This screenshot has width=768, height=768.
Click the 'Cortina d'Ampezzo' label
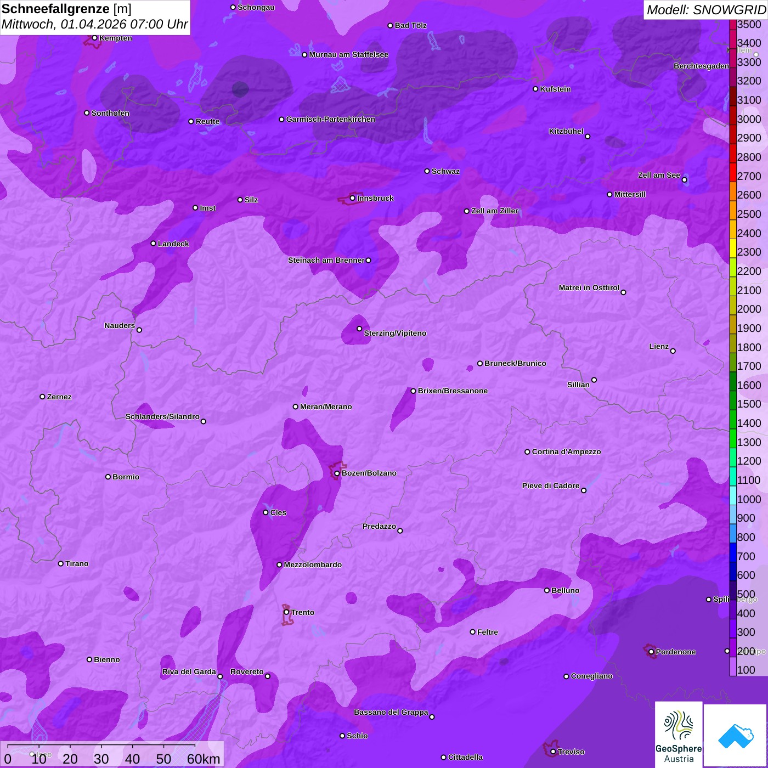point(566,451)
